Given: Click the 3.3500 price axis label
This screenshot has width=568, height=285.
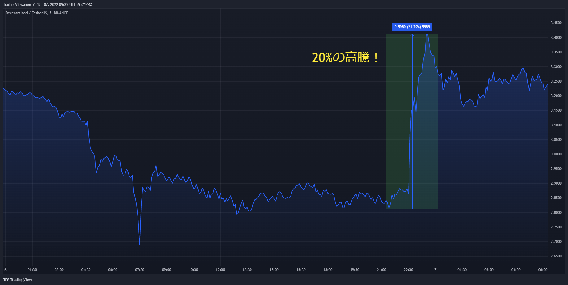Looking at the screenshot, I should [556, 52].
